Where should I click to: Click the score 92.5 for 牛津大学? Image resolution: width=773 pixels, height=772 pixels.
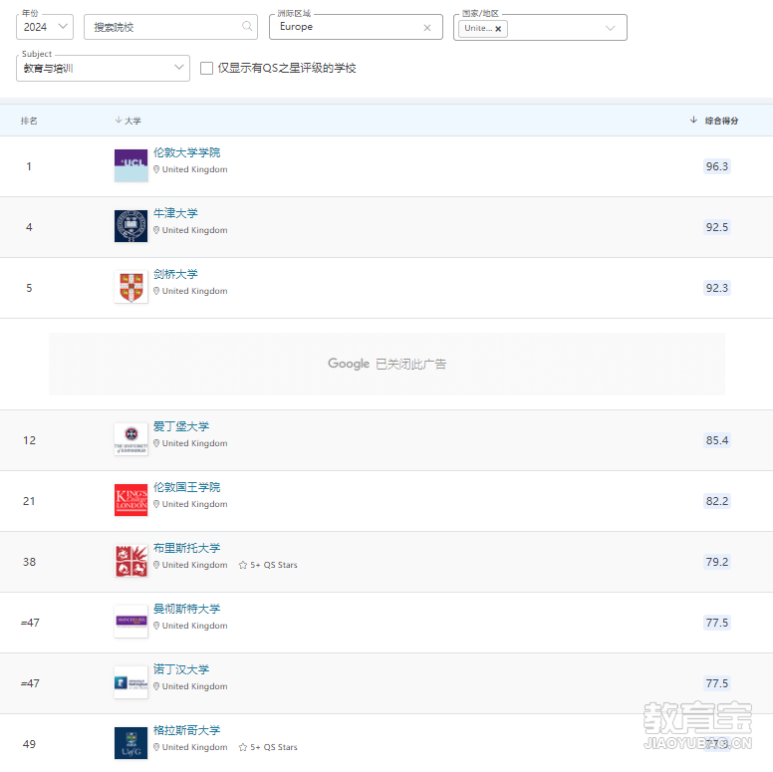[717, 227]
